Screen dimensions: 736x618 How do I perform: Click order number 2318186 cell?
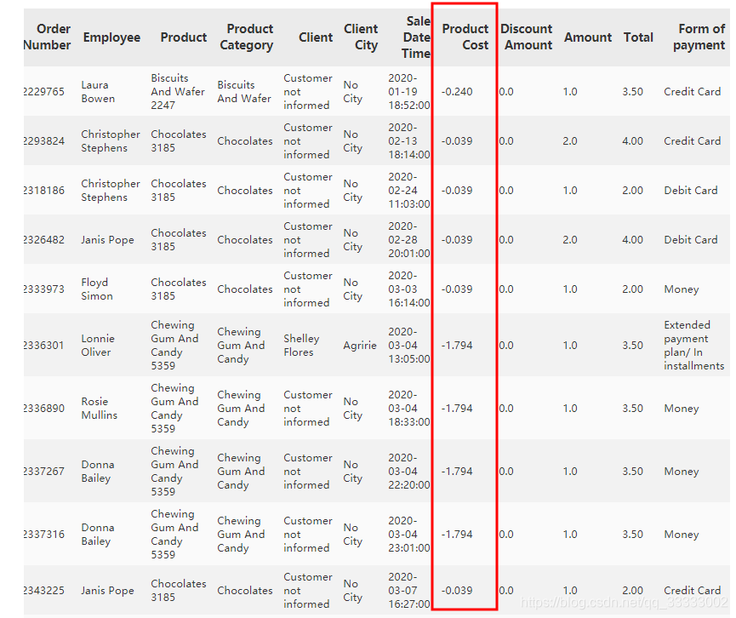point(44,190)
